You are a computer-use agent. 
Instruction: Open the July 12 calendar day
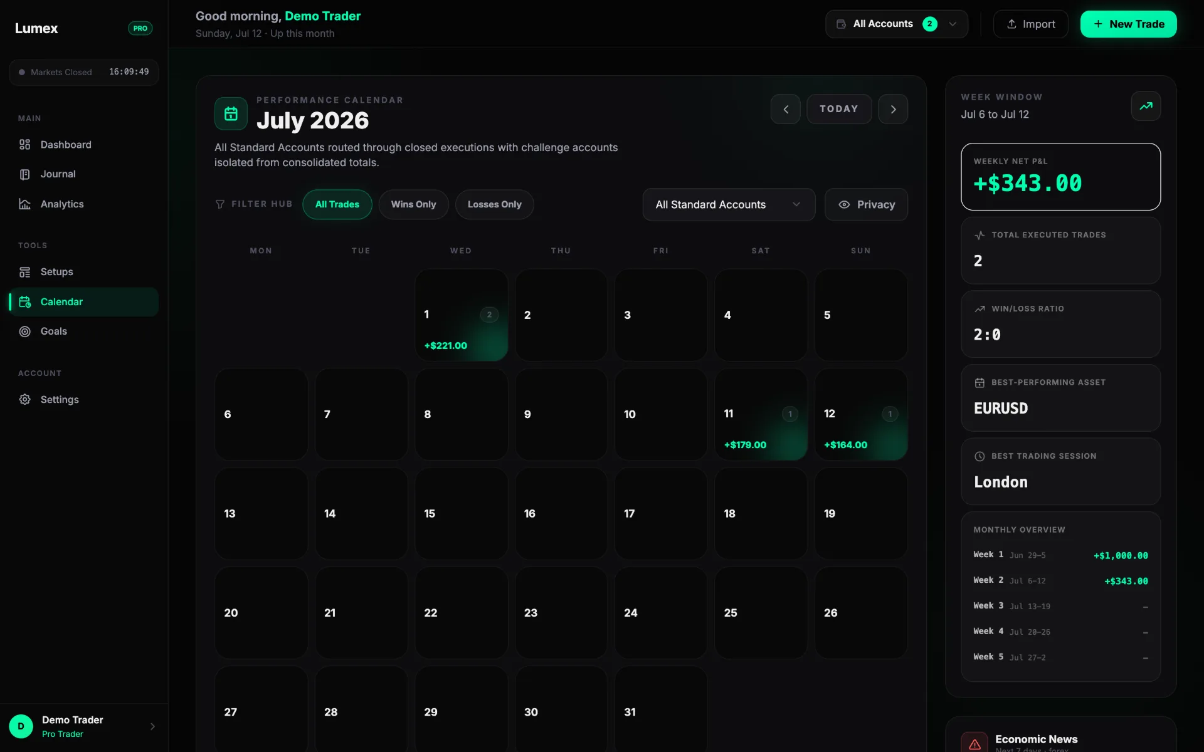coord(861,414)
